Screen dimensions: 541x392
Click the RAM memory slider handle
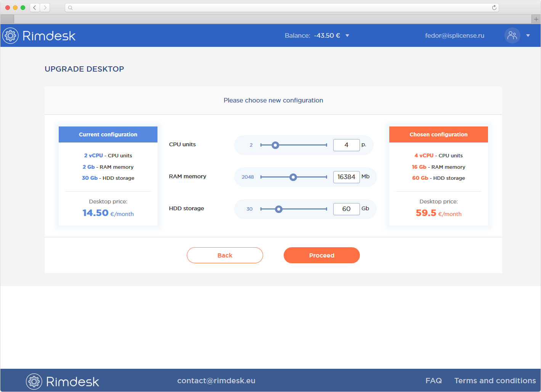pyautogui.click(x=293, y=177)
